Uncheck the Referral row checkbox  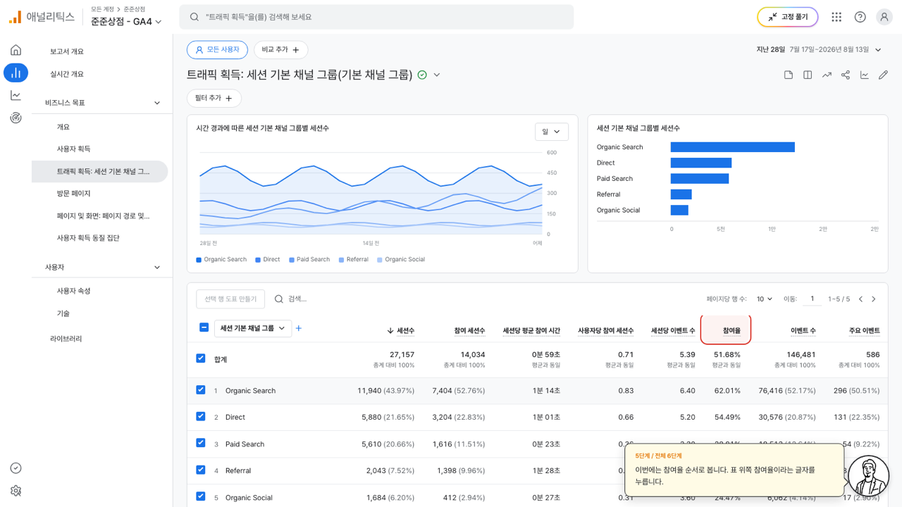(x=201, y=470)
